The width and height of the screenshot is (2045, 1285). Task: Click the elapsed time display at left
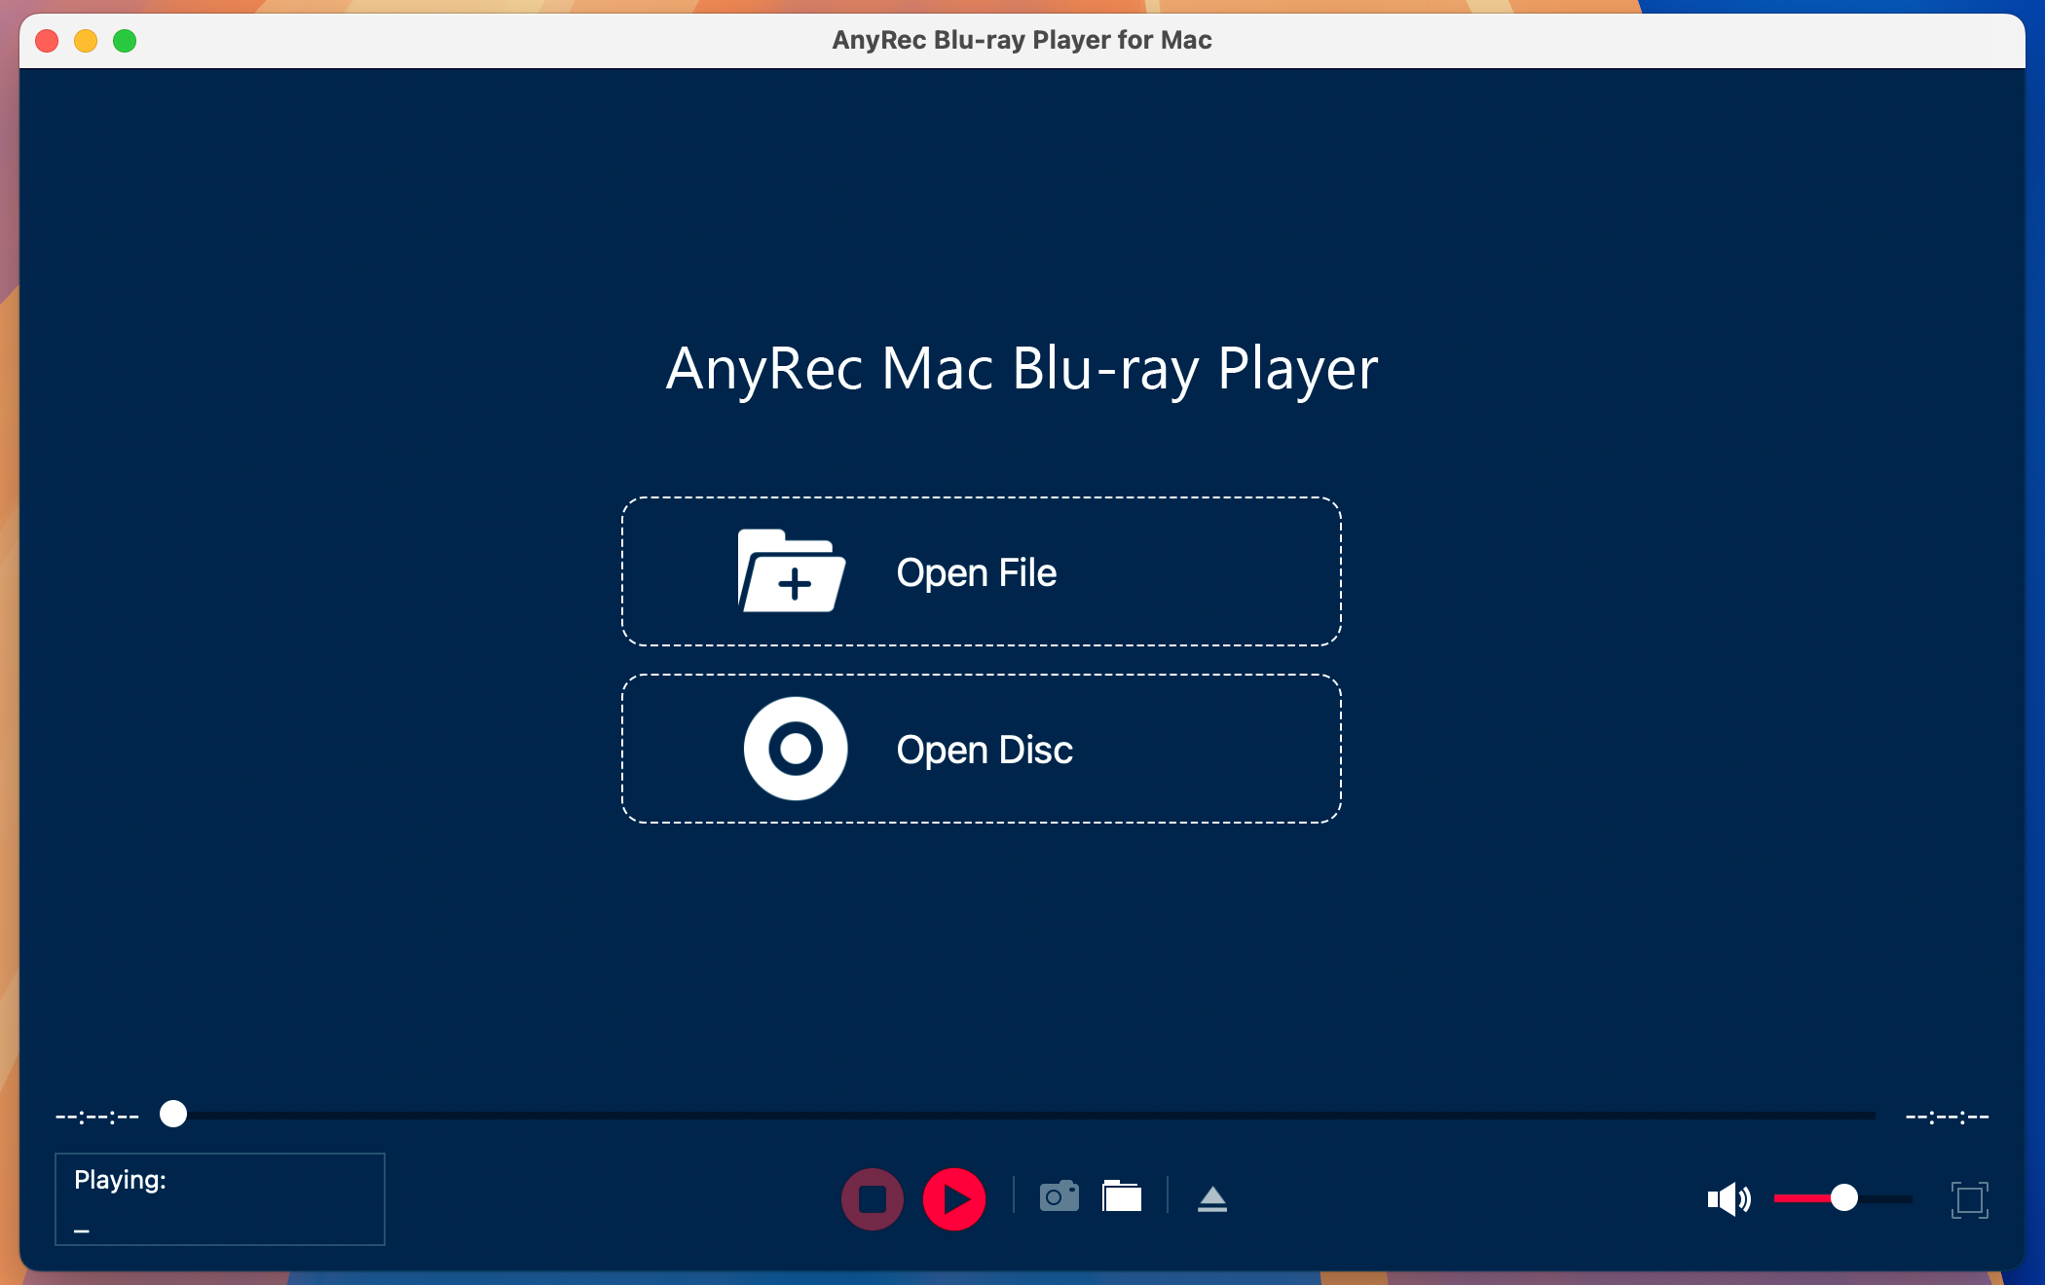97,1117
